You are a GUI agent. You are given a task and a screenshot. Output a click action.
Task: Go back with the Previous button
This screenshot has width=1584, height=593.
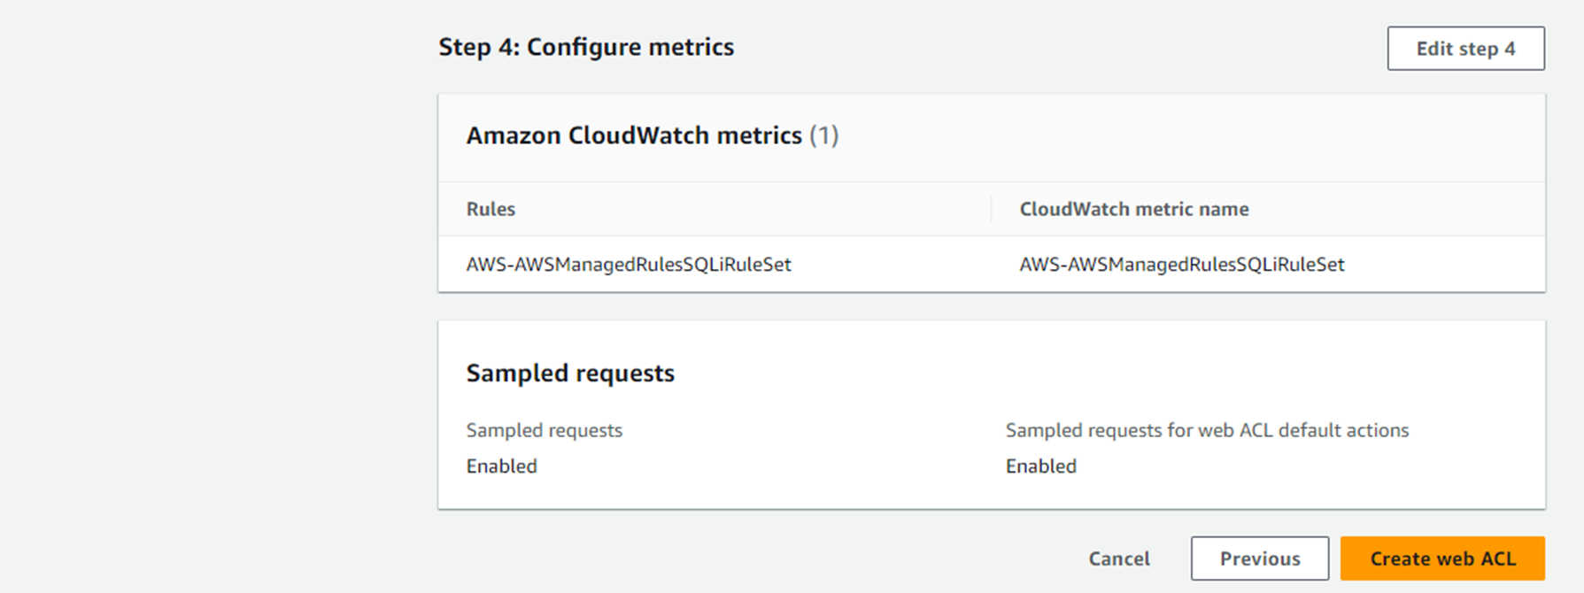pos(1259,558)
